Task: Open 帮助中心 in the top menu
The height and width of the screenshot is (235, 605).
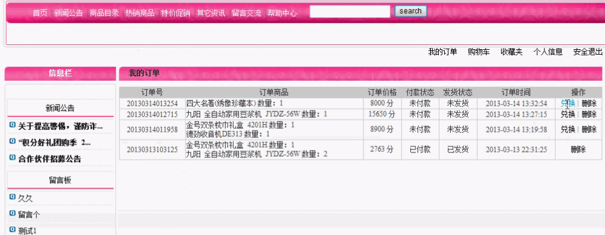Action: pos(282,13)
